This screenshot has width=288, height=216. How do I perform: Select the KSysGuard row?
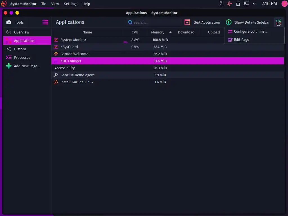point(168,47)
